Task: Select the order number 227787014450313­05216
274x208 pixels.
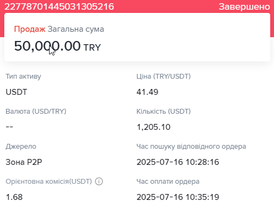Action: [59, 6]
